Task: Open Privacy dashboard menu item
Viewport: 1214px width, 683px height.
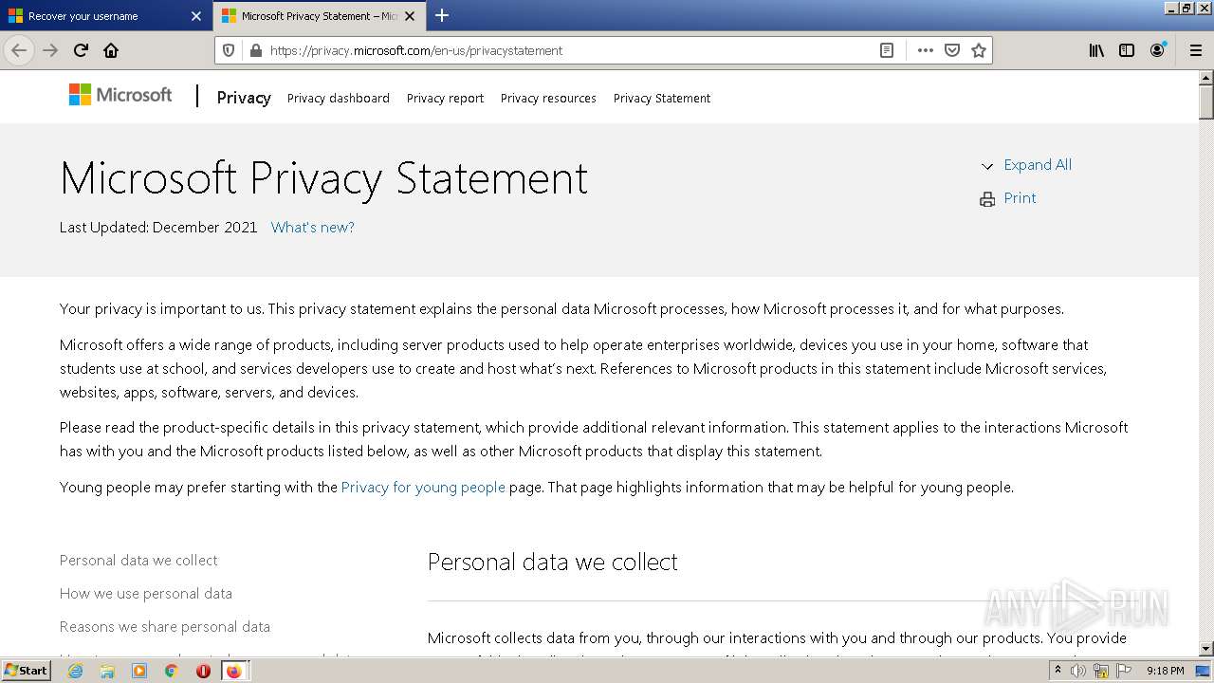Action: tap(339, 98)
